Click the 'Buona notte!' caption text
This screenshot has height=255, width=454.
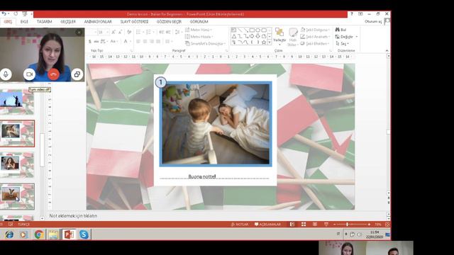[202, 176]
